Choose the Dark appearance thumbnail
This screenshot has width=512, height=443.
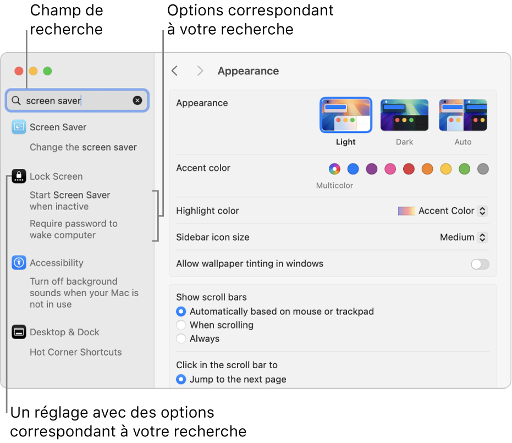(404, 115)
